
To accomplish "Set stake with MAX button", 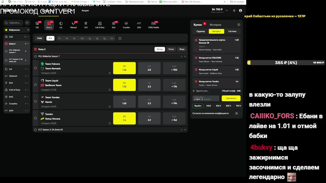I will click(x=209, y=106).
